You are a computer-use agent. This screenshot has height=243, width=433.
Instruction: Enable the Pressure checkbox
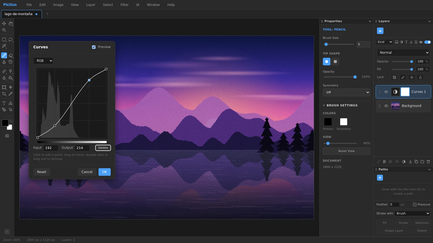[415, 204]
